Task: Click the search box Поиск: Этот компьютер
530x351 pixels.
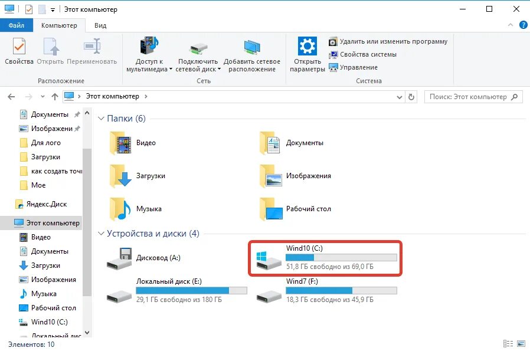Action: click(x=473, y=97)
